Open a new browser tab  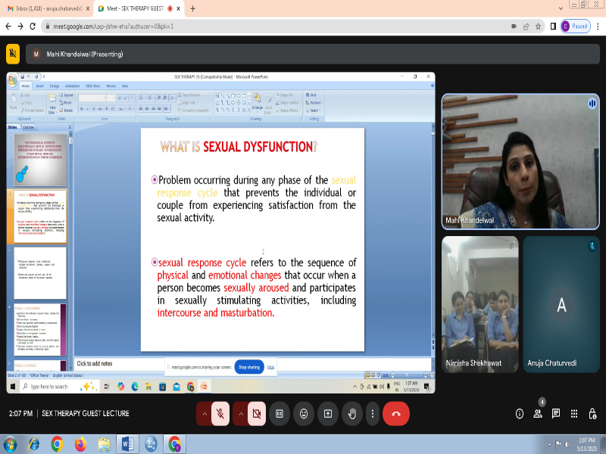point(192,8)
